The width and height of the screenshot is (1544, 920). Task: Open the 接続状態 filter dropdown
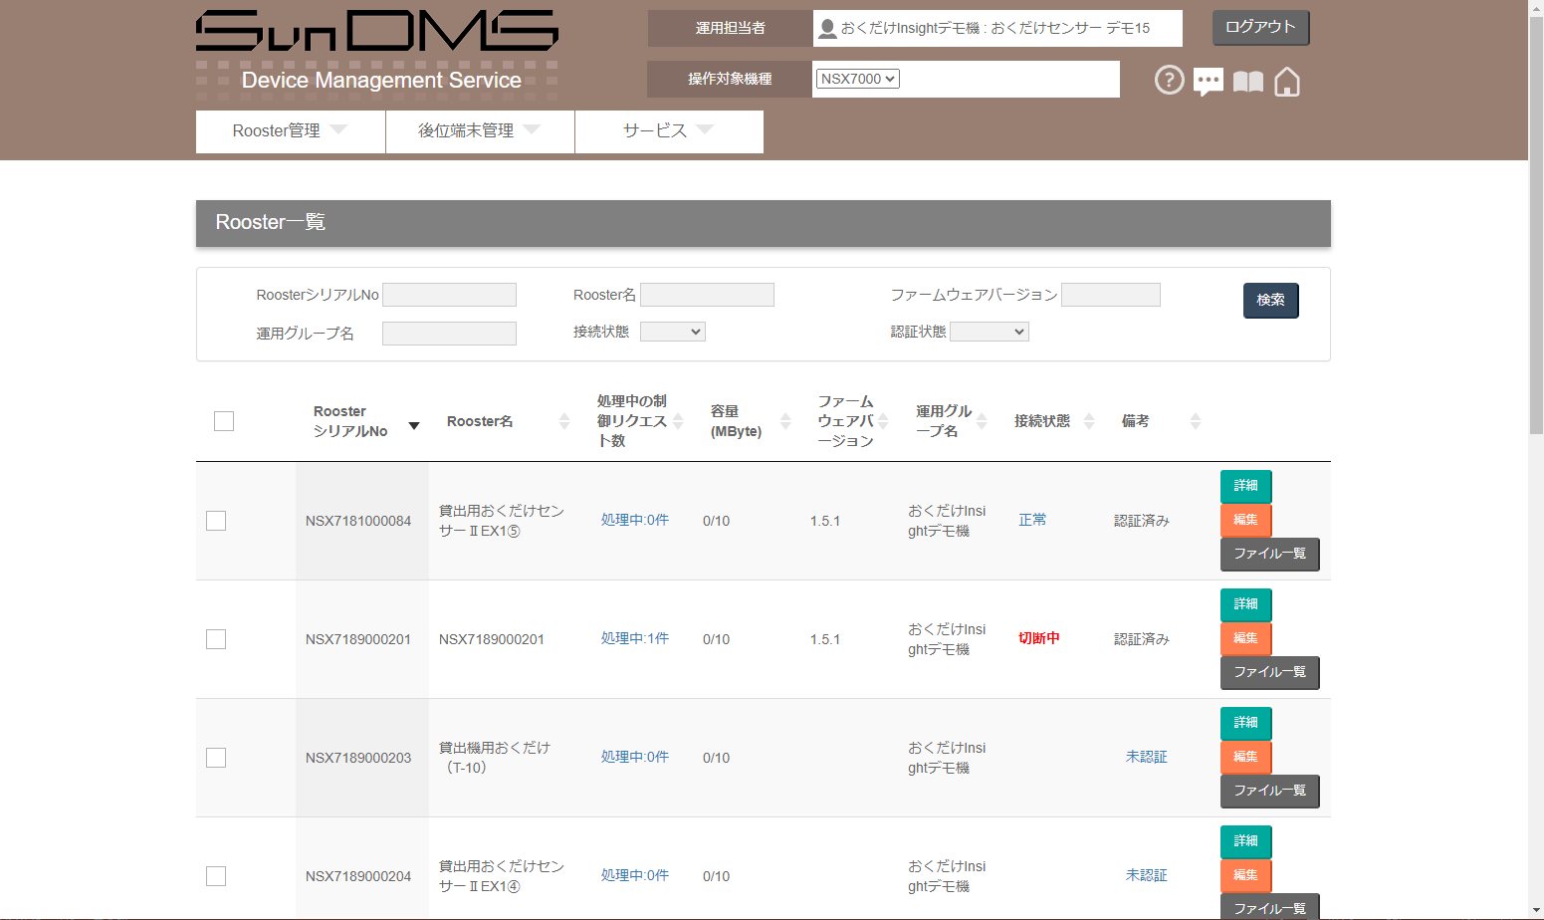(x=672, y=331)
